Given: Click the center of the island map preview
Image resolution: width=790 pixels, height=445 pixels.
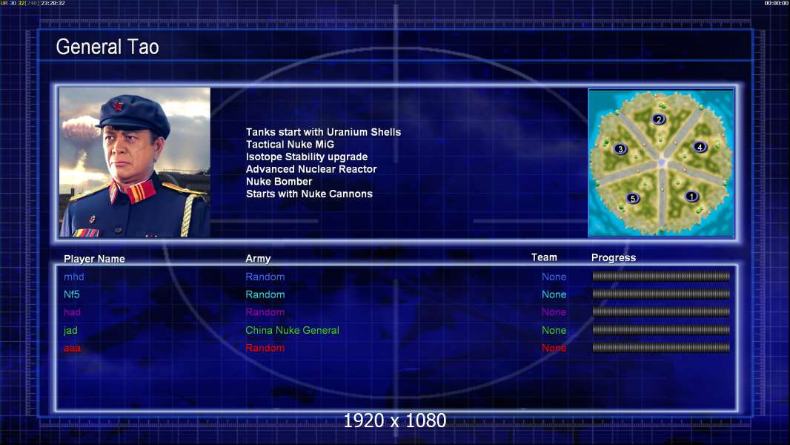Looking at the screenshot, I should [x=661, y=162].
